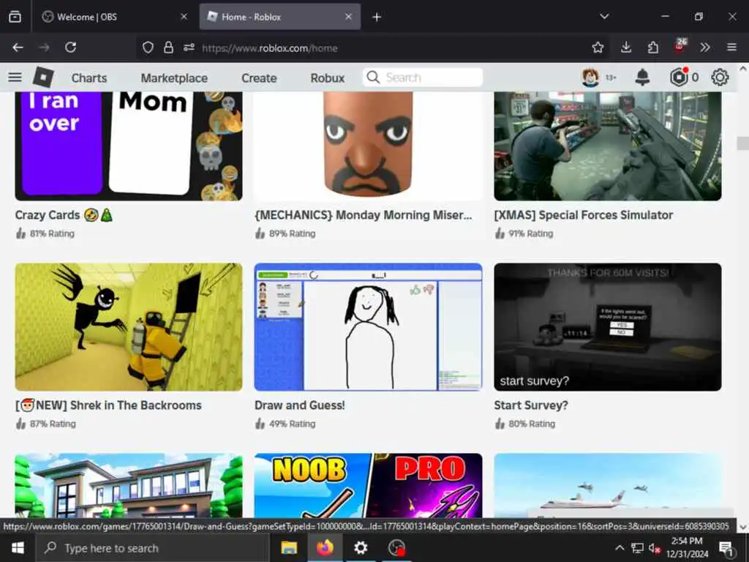Open Shrek in The Backrooms title

pyautogui.click(x=108, y=405)
